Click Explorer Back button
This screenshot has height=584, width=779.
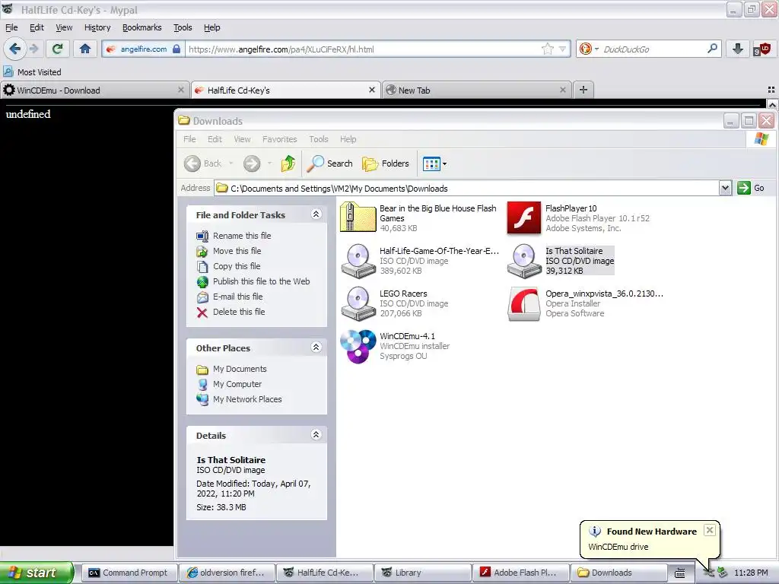point(203,163)
